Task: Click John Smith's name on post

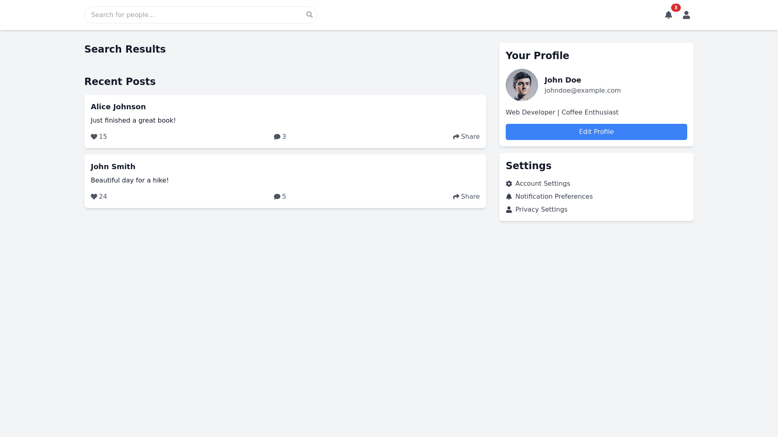Action: pos(113,167)
